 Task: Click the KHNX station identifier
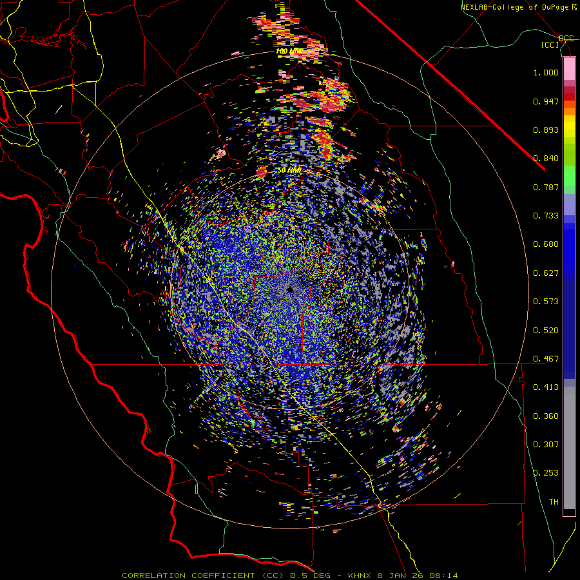pos(361,575)
